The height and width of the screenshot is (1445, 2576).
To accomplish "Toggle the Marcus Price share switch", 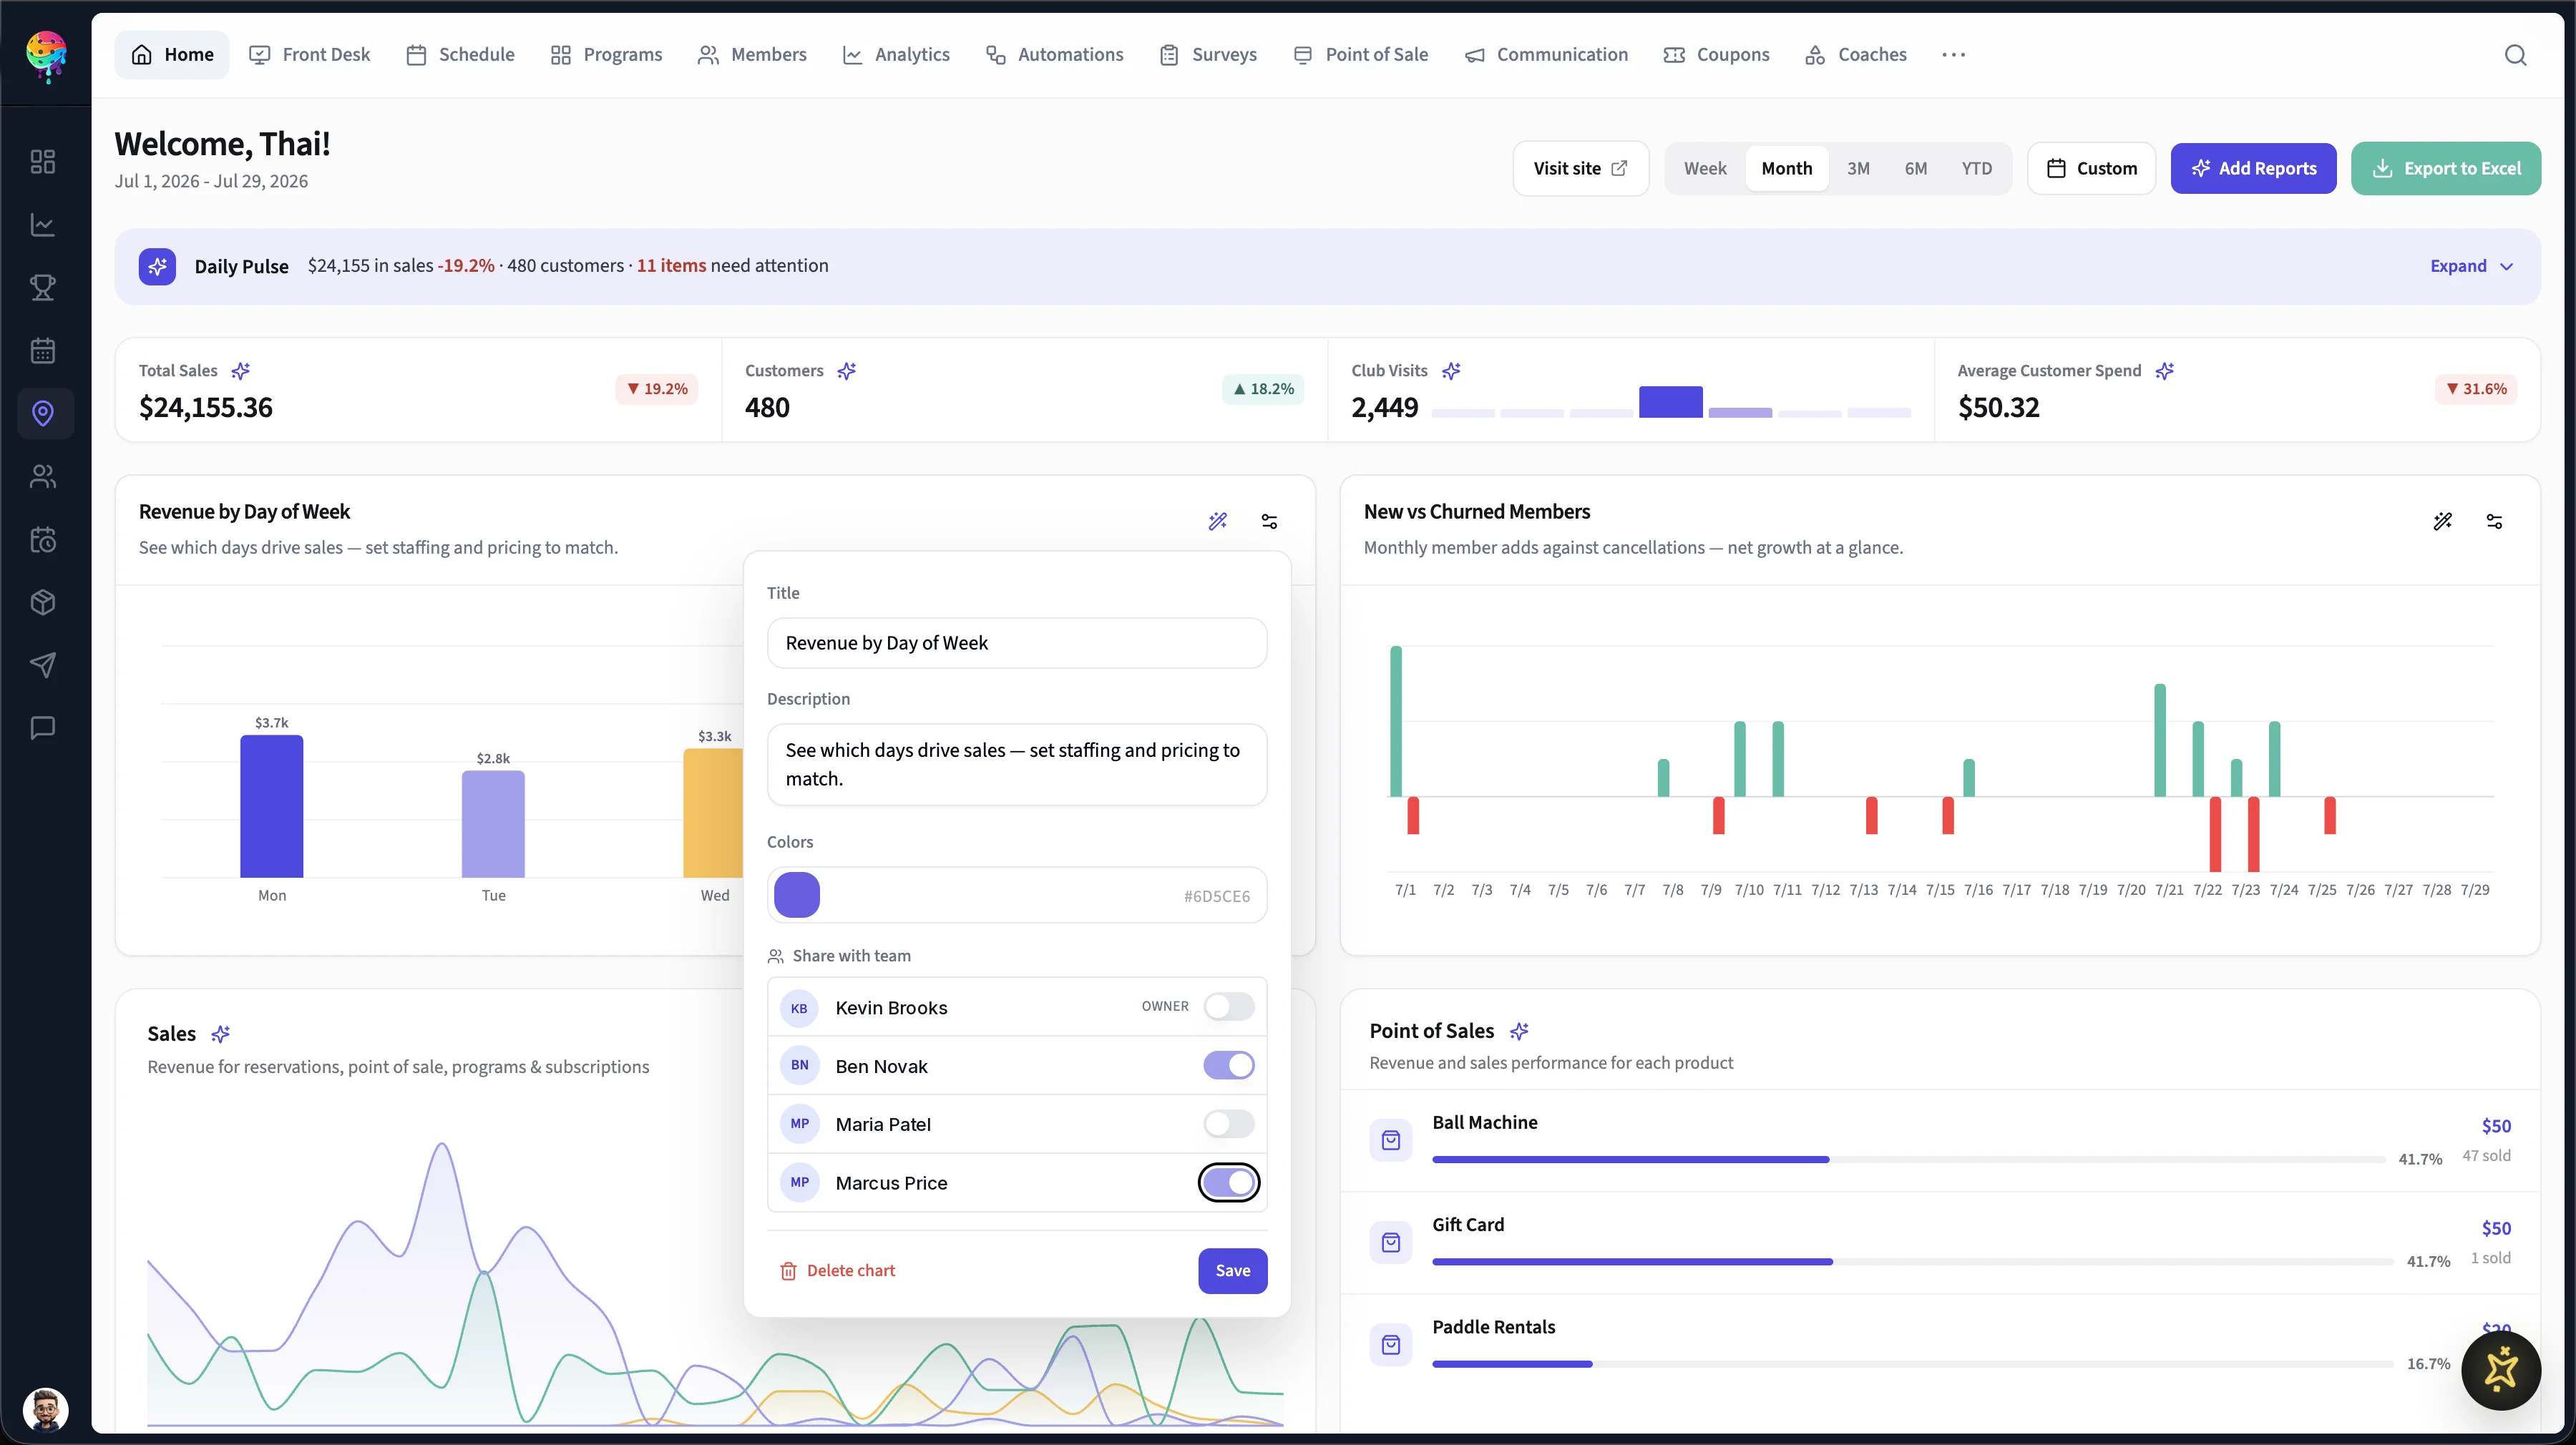I will 1228,1182.
